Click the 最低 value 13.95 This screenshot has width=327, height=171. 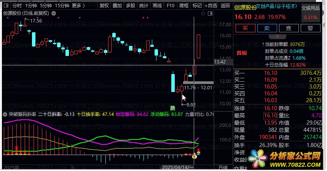tap(271, 123)
